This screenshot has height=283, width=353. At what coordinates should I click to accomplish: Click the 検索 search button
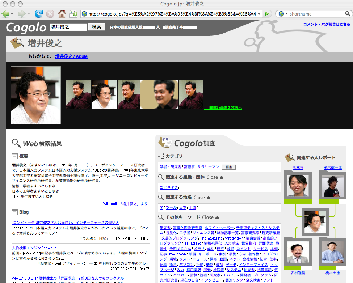click(x=97, y=27)
